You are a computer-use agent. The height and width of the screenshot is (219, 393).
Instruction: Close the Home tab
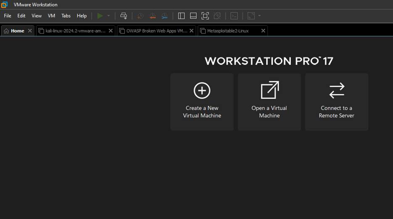[x=30, y=31]
